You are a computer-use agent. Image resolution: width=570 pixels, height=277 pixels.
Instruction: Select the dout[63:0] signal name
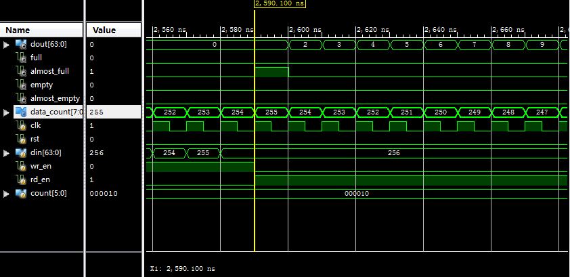(x=48, y=44)
